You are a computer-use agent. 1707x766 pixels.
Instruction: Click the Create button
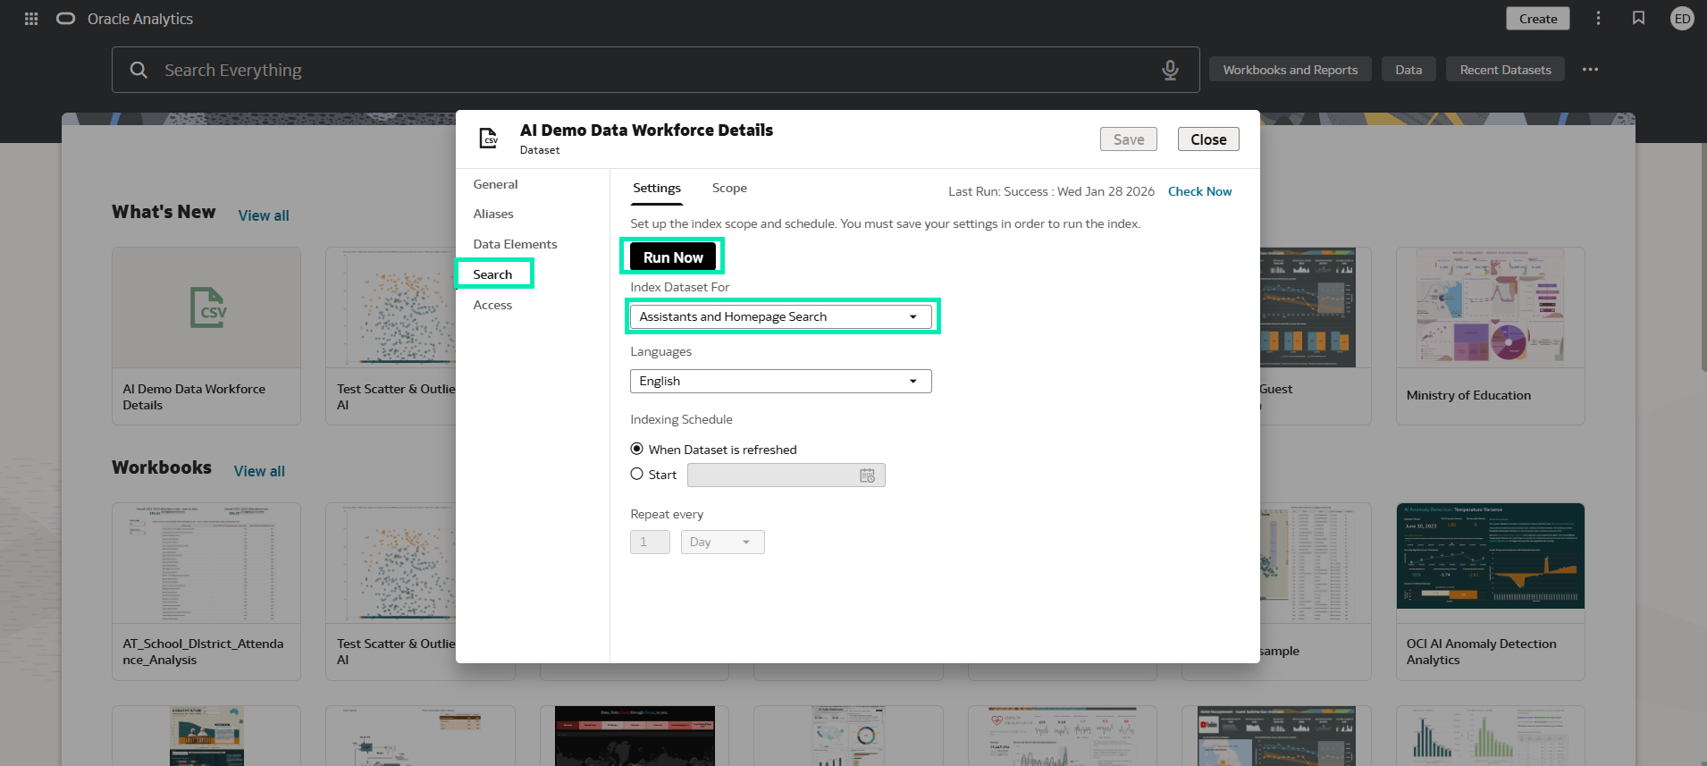1537,19
